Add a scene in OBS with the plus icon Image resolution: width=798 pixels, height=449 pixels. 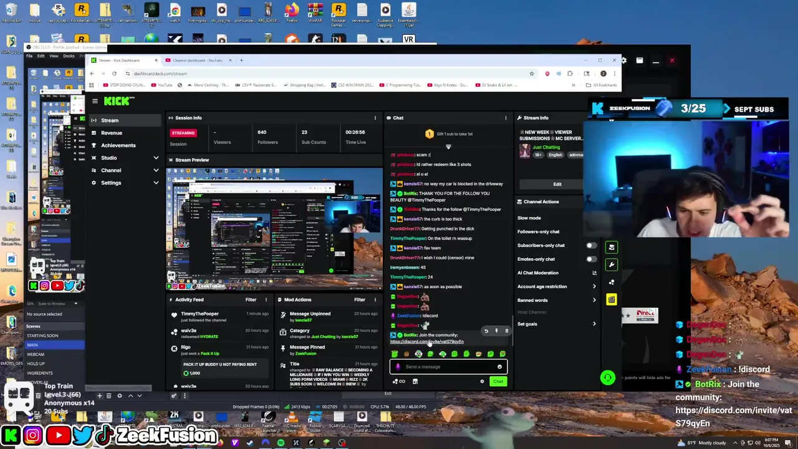click(99, 395)
